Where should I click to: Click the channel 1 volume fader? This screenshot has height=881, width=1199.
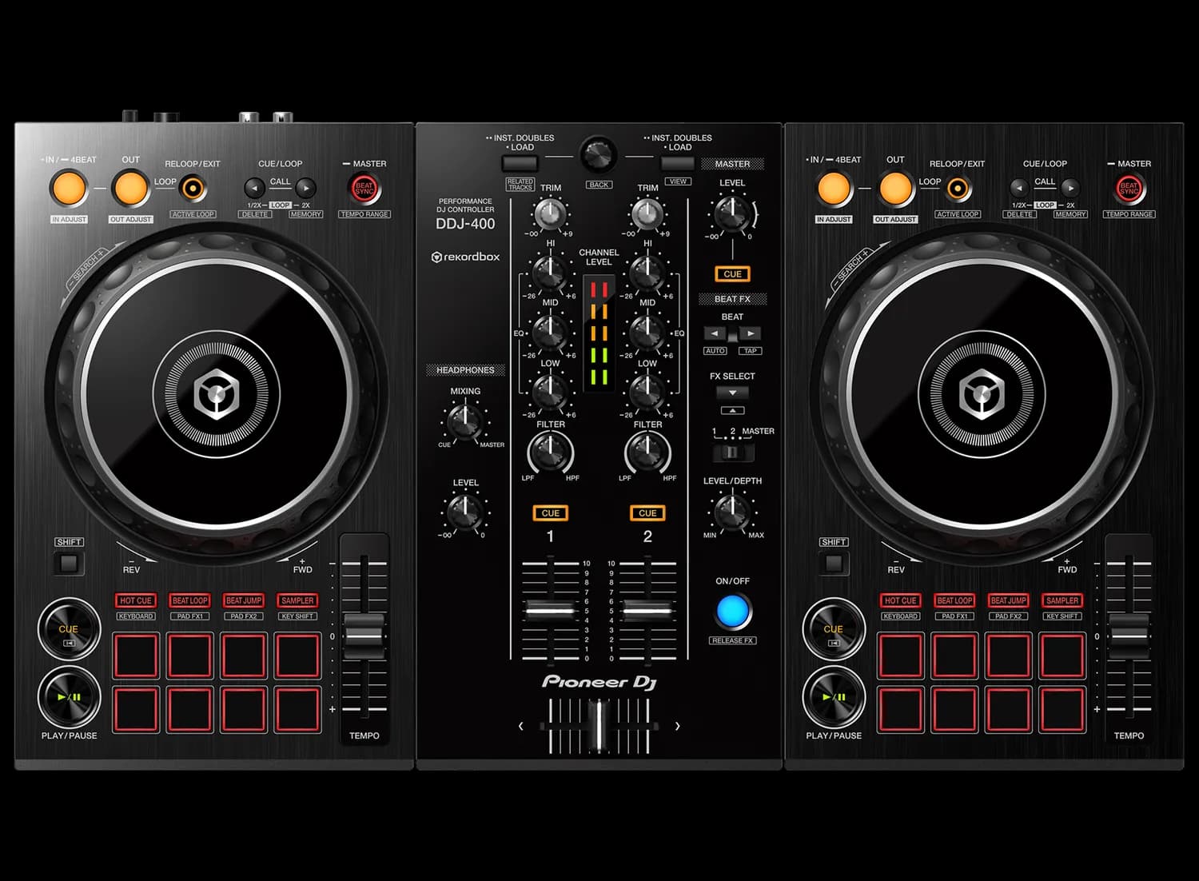click(550, 611)
